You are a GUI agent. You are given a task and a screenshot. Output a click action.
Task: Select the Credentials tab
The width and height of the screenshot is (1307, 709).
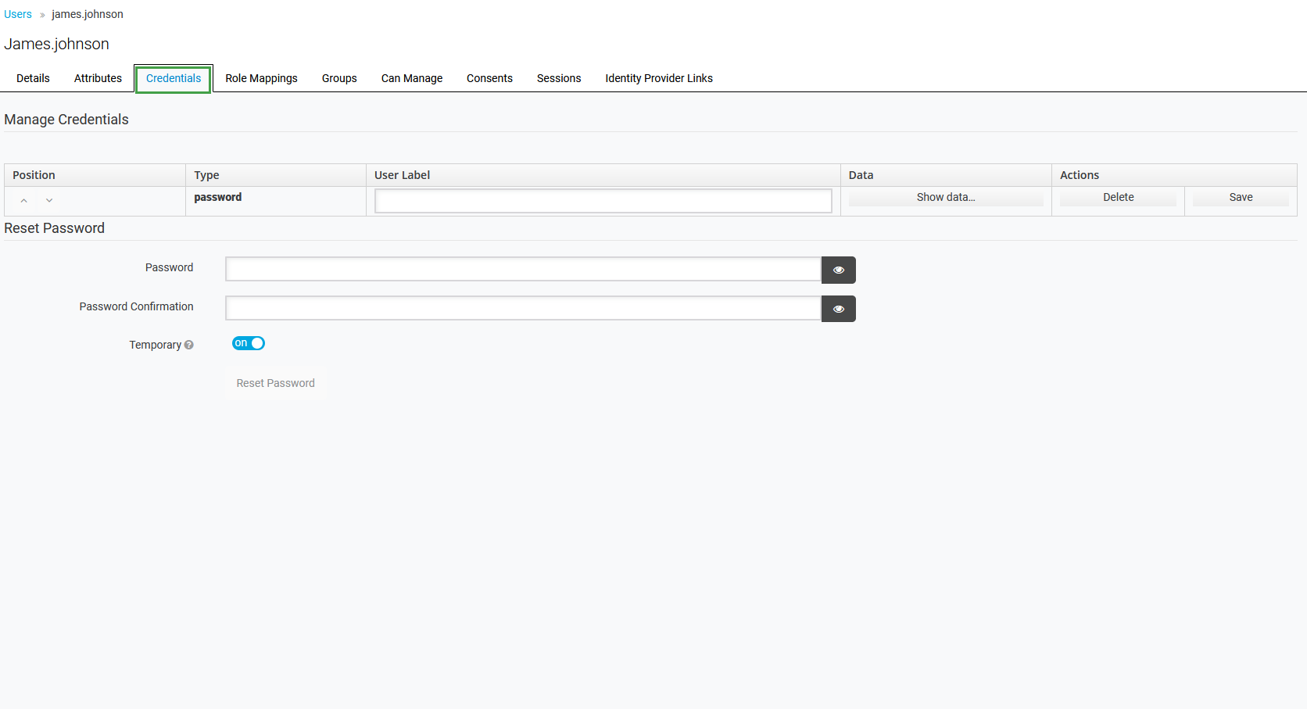pos(174,78)
